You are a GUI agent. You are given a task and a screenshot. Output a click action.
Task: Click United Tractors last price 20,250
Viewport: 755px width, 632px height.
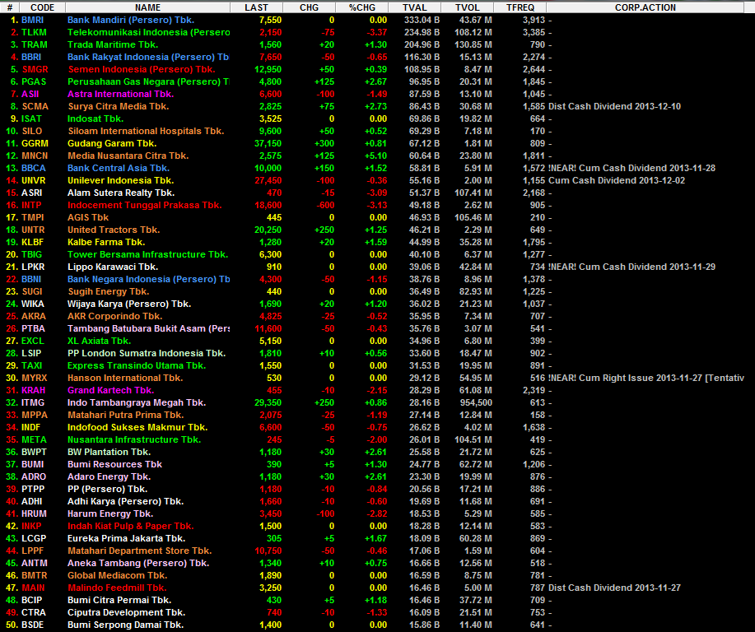(x=268, y=230)
